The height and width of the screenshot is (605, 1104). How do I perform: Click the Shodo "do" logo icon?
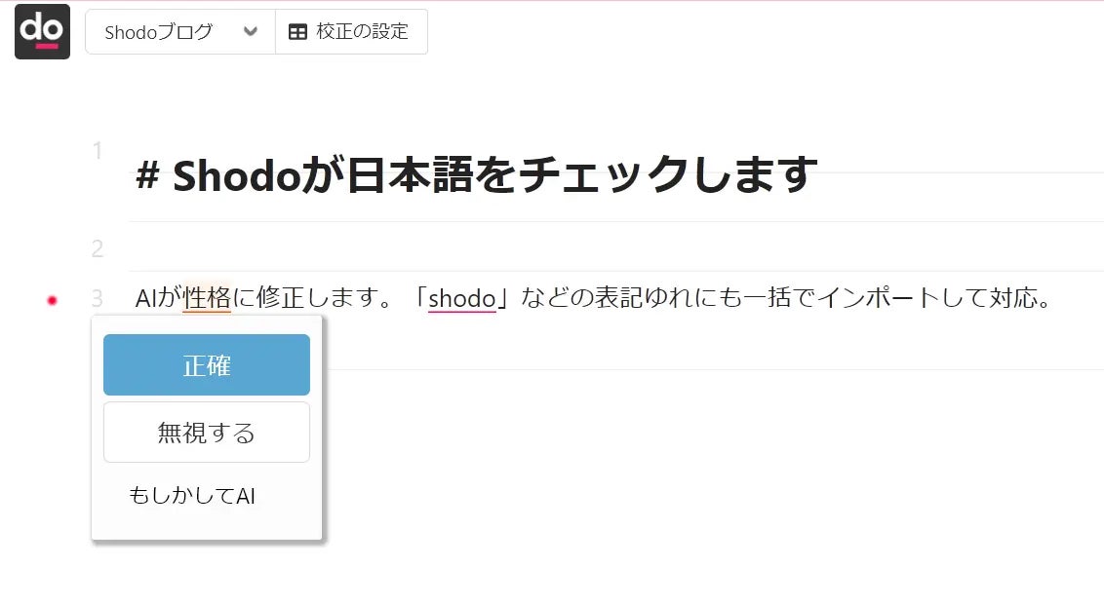42,31
